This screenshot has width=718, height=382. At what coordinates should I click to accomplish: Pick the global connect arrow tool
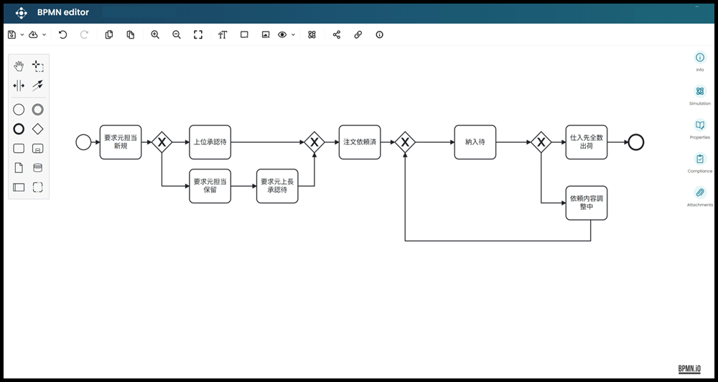coord(38,85)
